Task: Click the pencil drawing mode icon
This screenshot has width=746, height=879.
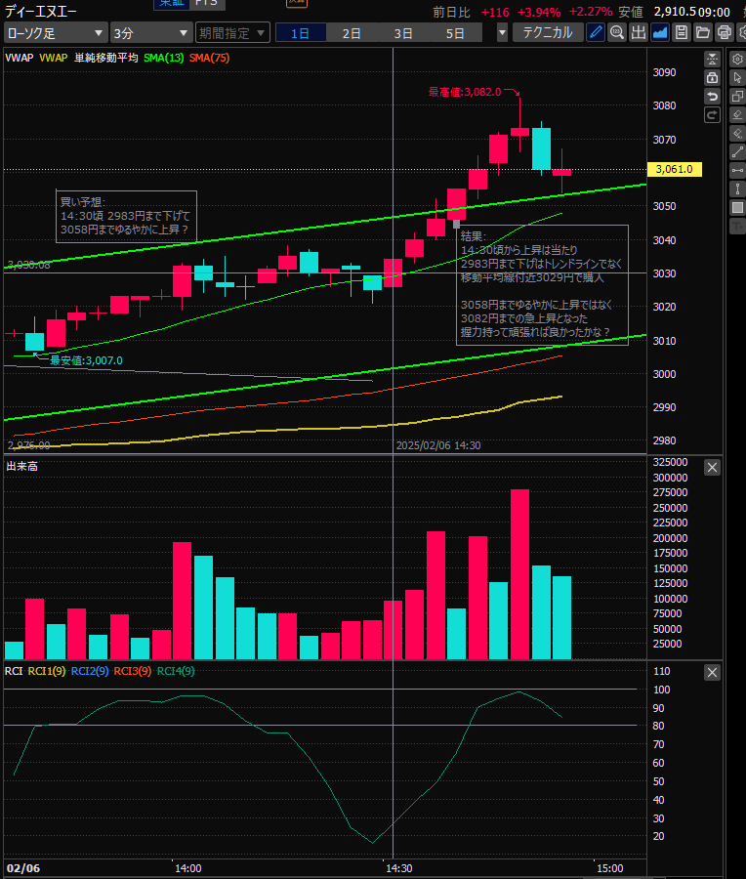Action: [x=596, y=32]
